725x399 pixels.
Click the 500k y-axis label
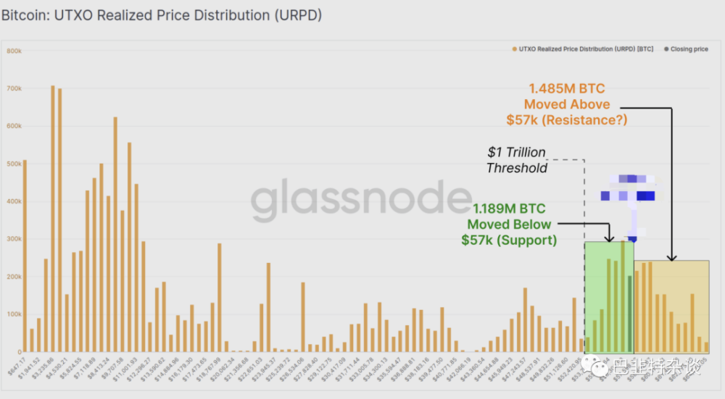[x=13, y=164]
